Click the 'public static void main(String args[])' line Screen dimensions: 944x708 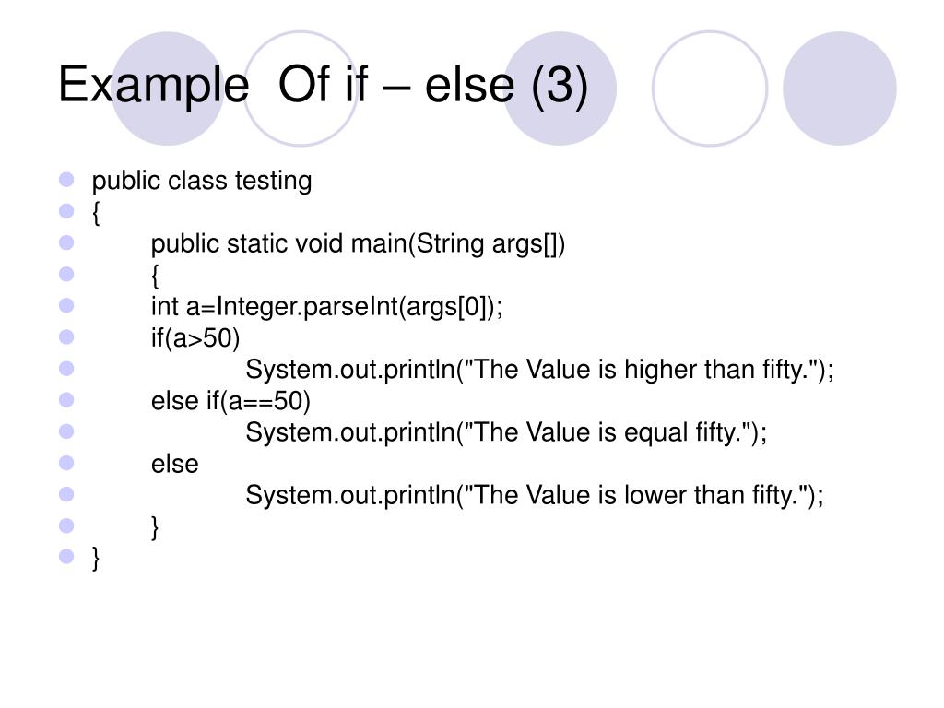click(x=359, y=243)
